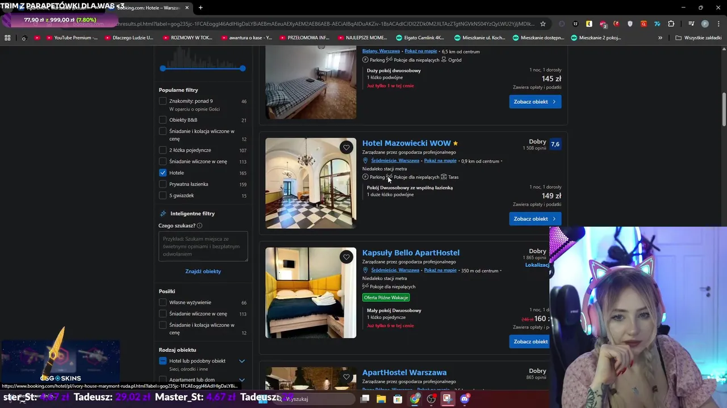Image resolution: width=727 pixels, height=408 pixels.
Task: Click Bielany, Warszawa location link
Action: click(x=381, y=51)
